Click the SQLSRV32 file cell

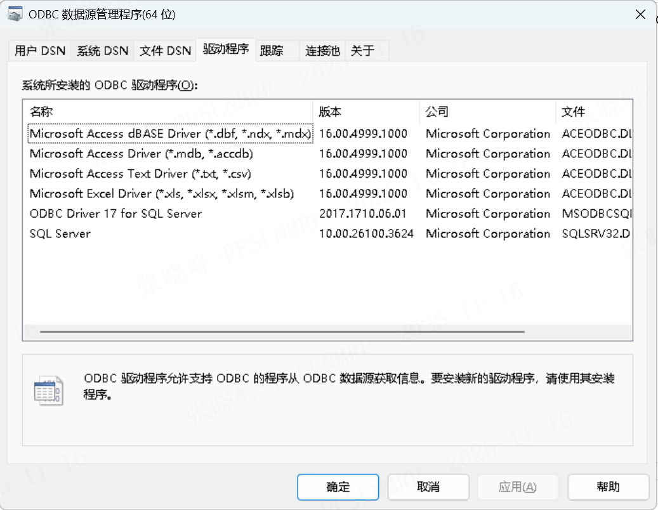596,234
